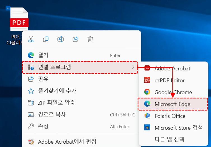Click the Polaris Office logo icon

tap(147, 116)
